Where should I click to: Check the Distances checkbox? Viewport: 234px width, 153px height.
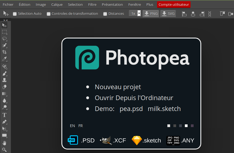coord(105,14)
